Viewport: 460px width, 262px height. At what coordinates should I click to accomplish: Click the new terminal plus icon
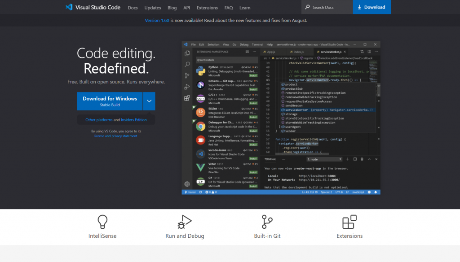click(x=348, y=159)
